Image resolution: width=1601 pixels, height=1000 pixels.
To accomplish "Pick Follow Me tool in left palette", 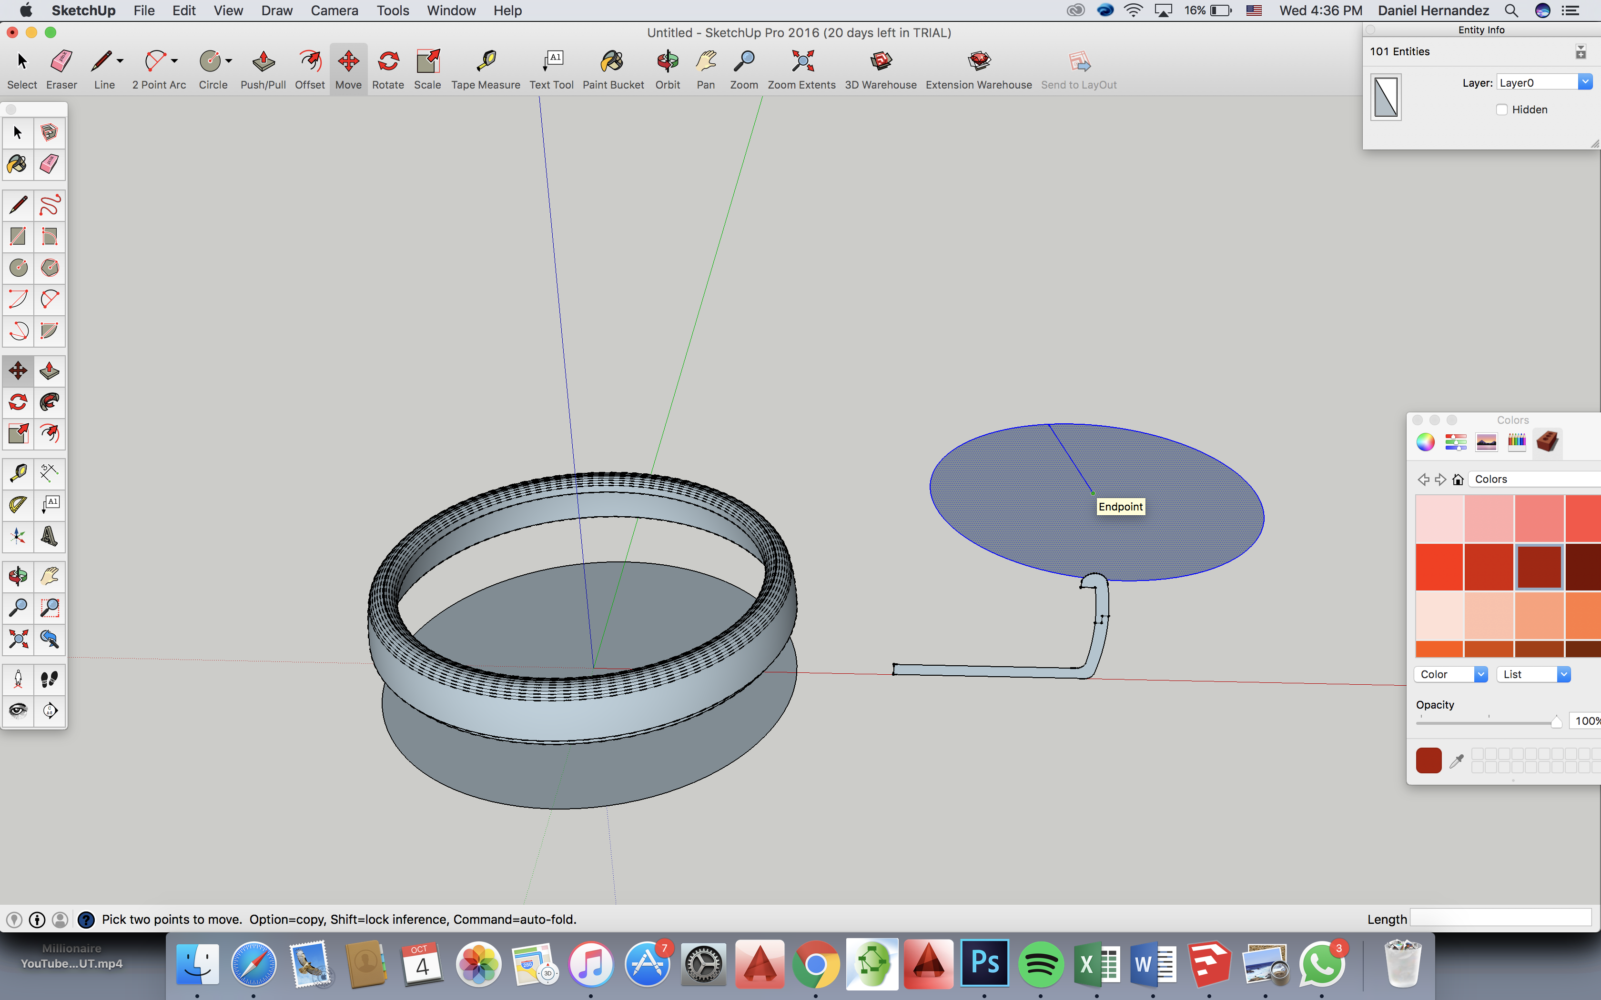I will (x=50, y=402).
